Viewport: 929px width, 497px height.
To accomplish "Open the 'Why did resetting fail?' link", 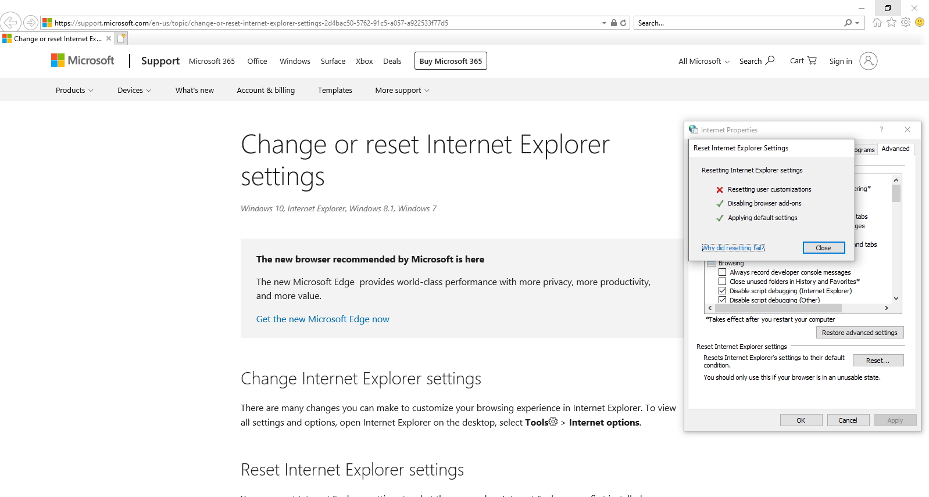I will click(733, 248).
